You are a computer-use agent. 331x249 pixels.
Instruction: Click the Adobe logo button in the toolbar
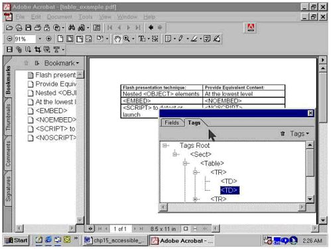251,28
